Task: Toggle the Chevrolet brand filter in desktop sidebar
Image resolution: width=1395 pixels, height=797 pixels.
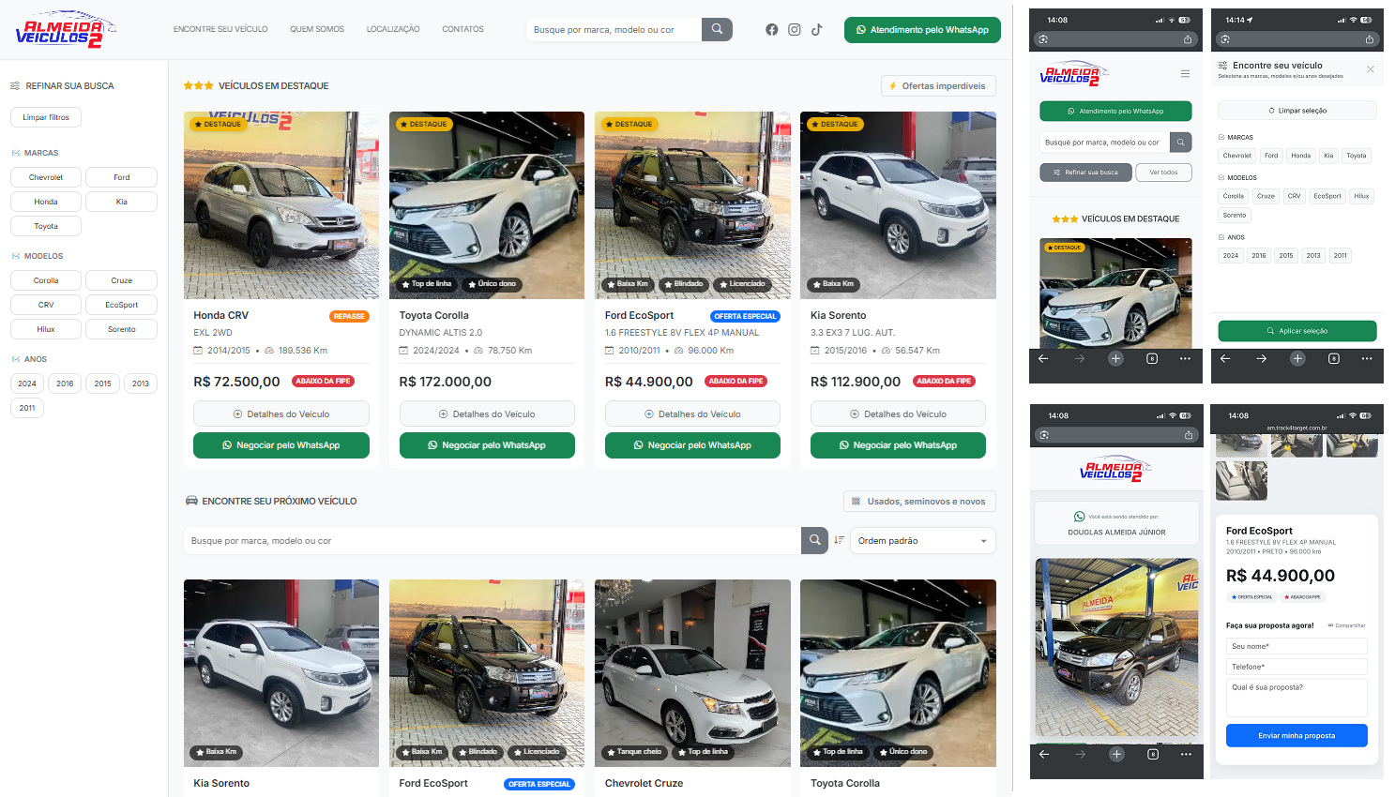Action: click(x=46, y=177)
